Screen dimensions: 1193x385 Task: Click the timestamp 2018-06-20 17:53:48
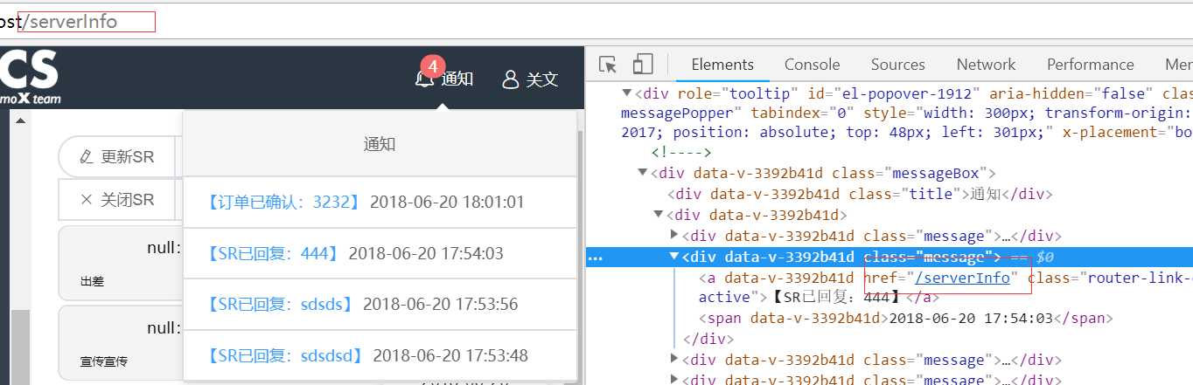[450, 355]
